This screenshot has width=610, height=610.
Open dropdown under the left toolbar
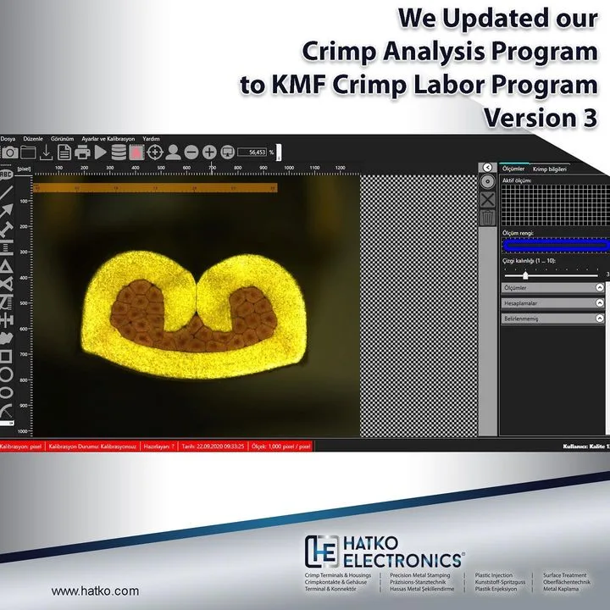click(x=7, y=423)
